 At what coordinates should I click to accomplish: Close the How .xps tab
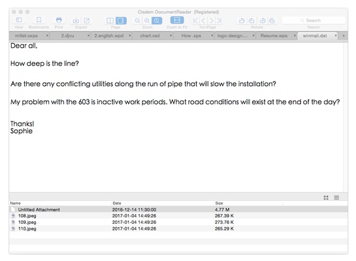click(x=212, y=36)
